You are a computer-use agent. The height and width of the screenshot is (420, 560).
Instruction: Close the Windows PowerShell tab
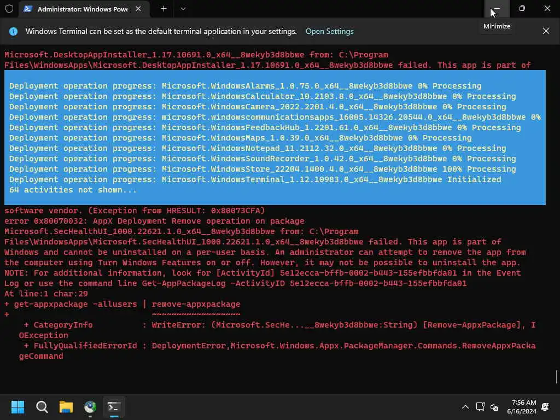pyautogui.click(x=138, y=9)
